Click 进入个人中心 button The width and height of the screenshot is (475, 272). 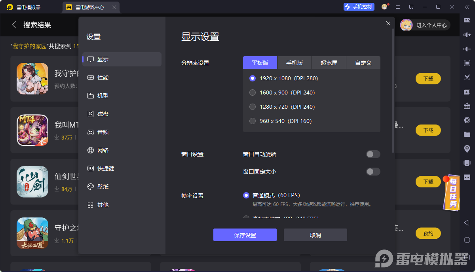[425, 25]
